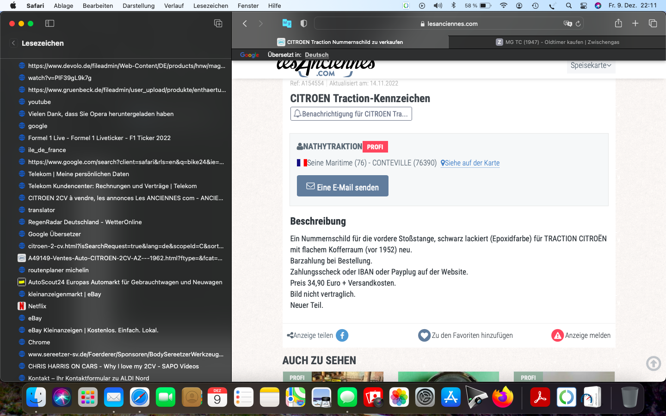Open the Share icon in Safari toolbar
Screen dimensions: 666x416
618,24
